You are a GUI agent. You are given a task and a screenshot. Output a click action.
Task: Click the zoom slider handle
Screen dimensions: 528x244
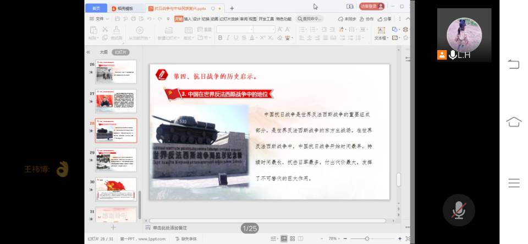coord(367,238)
